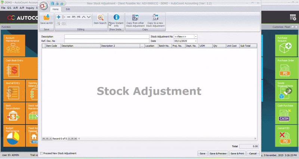Image resolution: width=299 pixels, height=159 pixels.
Task: Switch to the Edit ribbon tab
Action: pyautogui.click(x=68, y=9)
